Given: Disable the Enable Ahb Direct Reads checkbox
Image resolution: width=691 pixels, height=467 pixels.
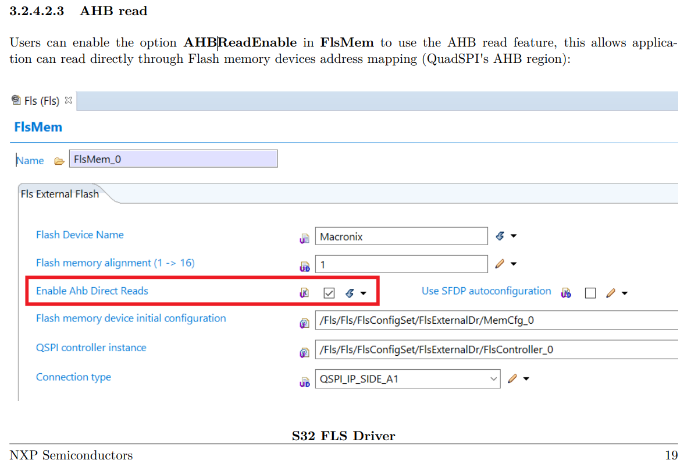Looking at the screenshot, I should (x=329, y=293).
